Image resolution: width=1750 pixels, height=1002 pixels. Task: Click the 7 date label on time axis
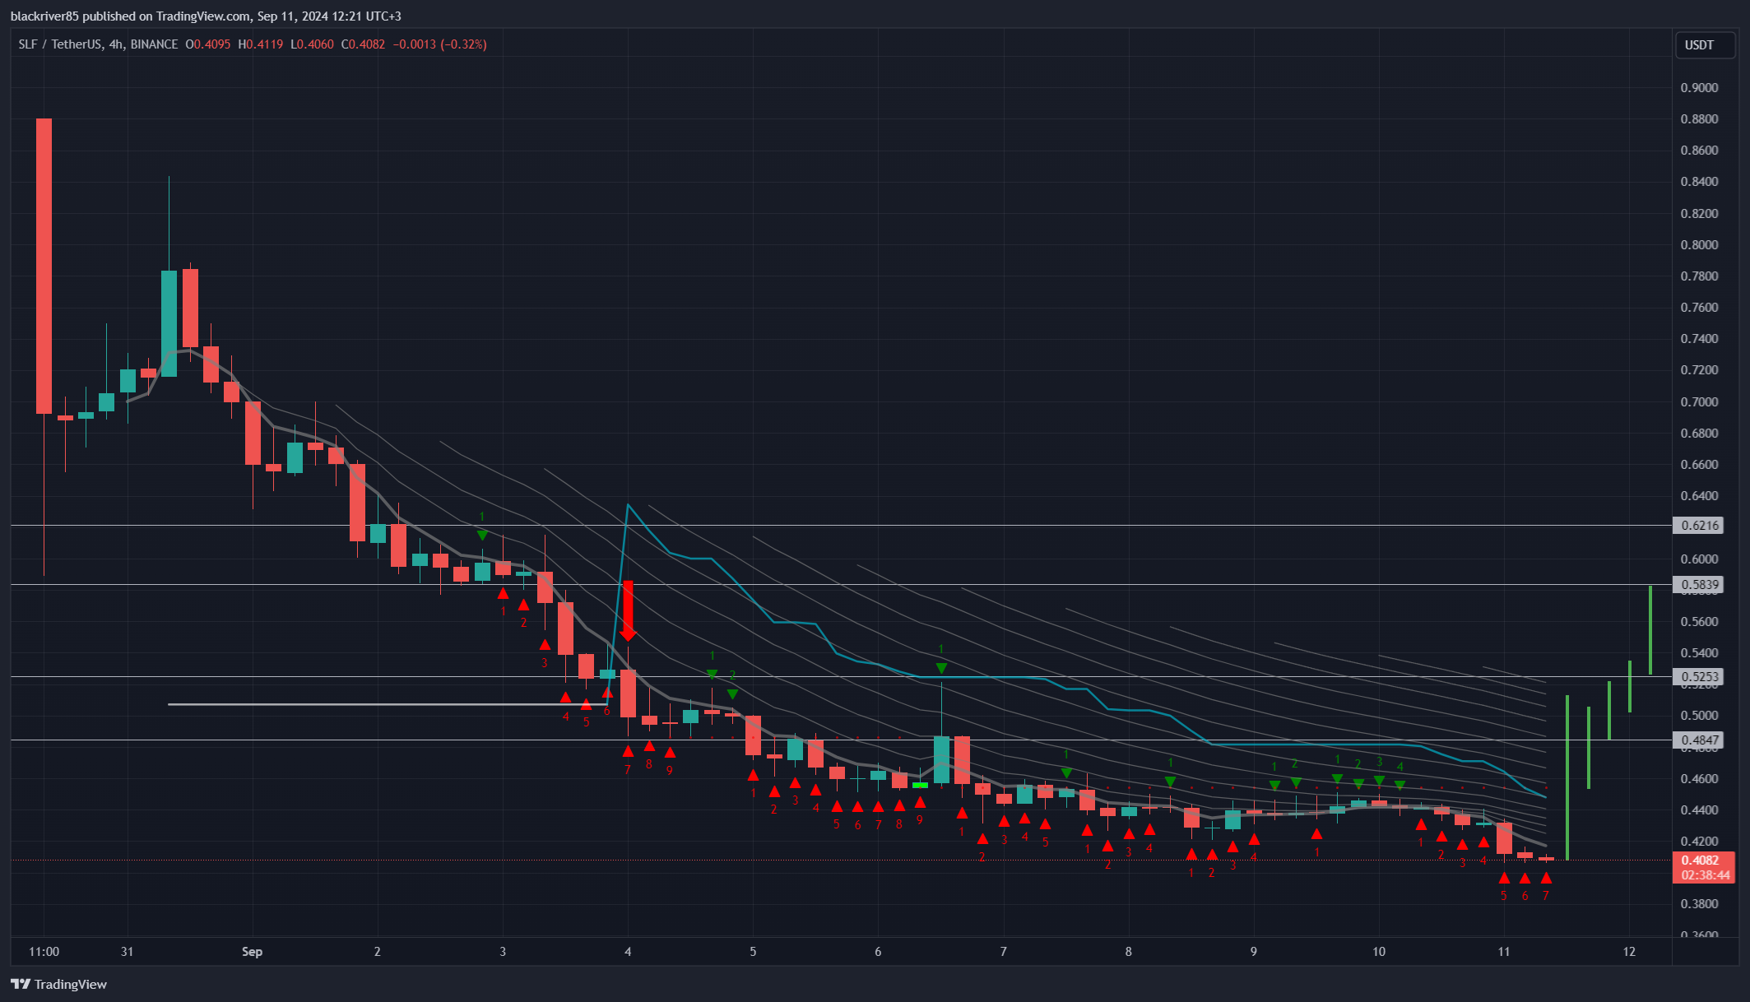(1003, 952)
